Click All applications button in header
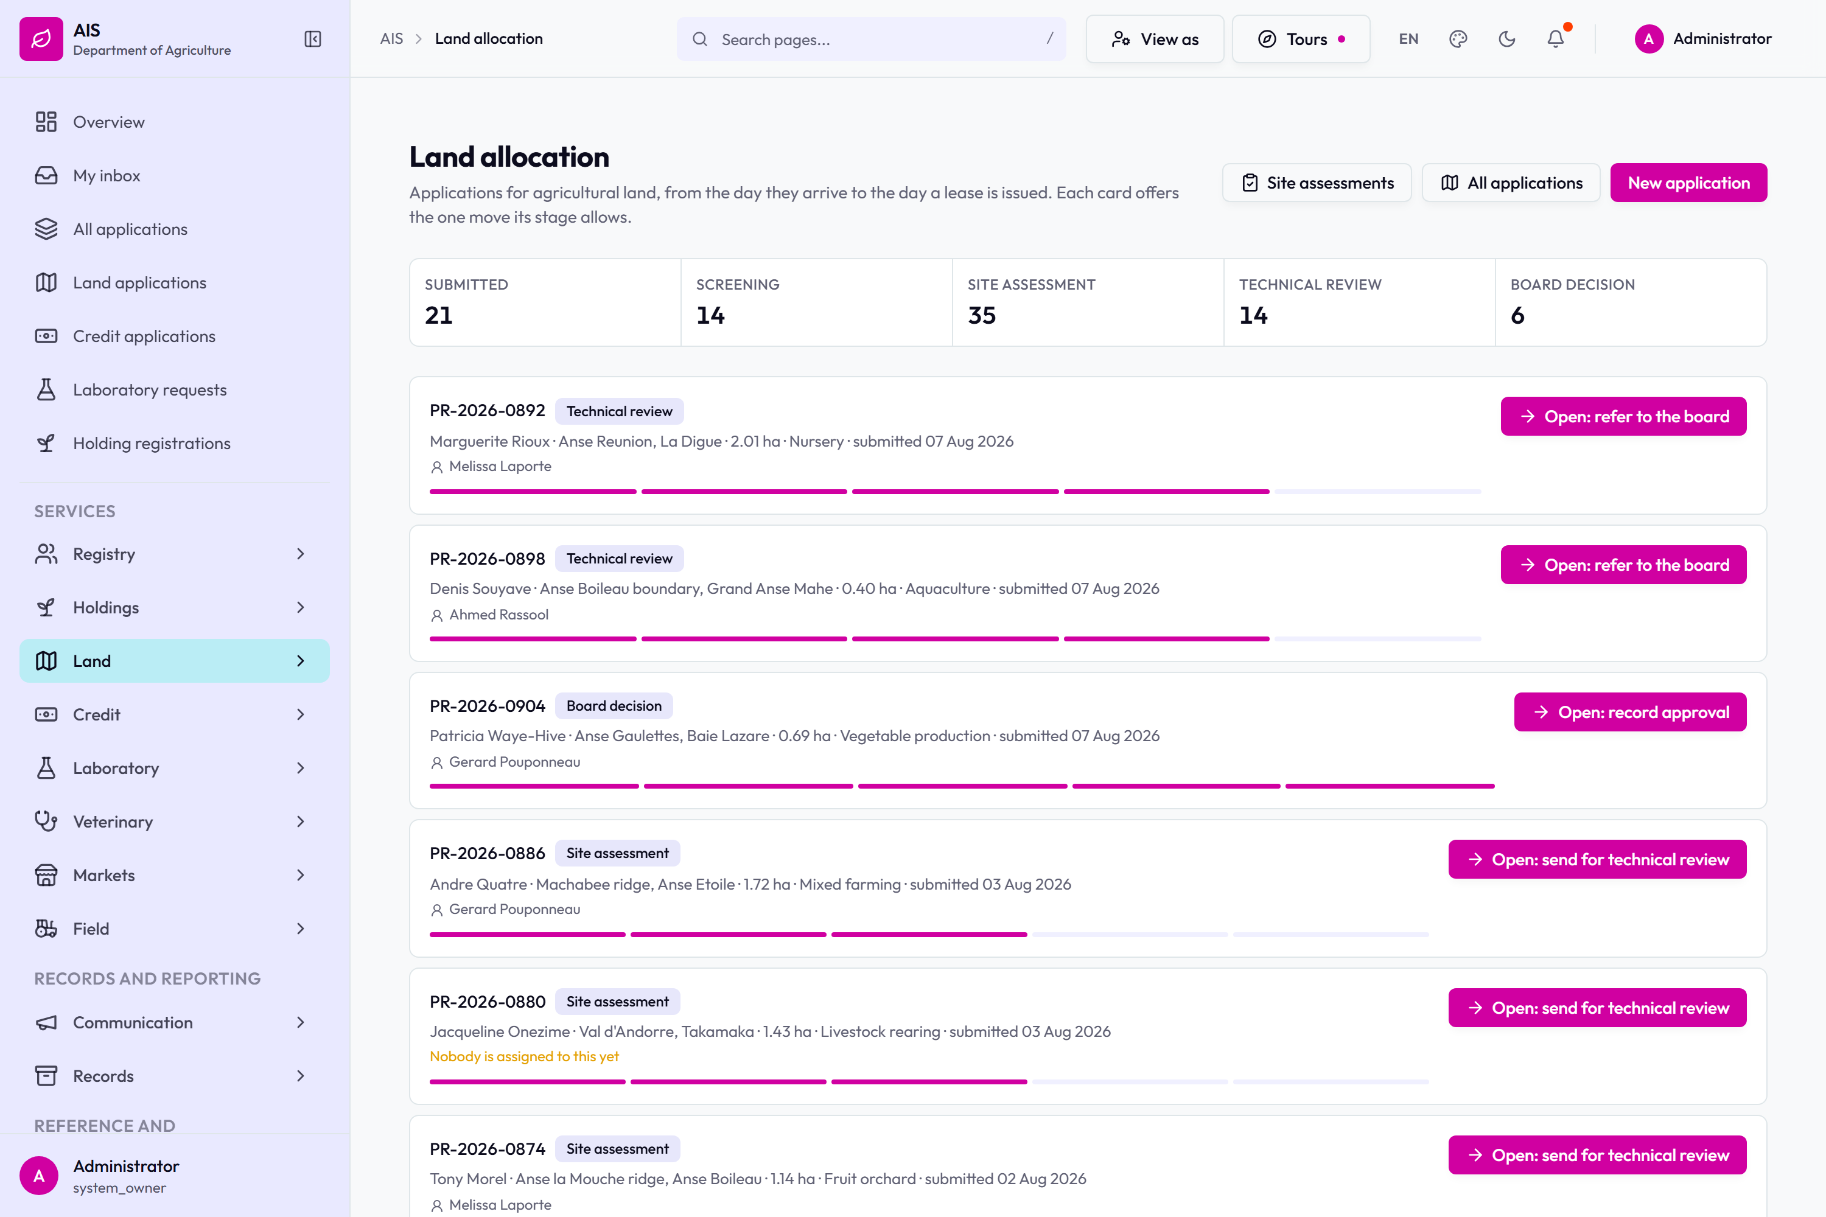This screenshot has height=1217, width=1826. [x=1511, y=183]
